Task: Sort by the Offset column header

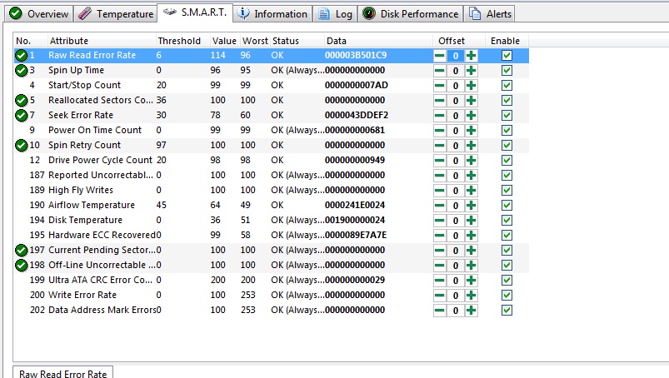Action: tap(459, 41)
